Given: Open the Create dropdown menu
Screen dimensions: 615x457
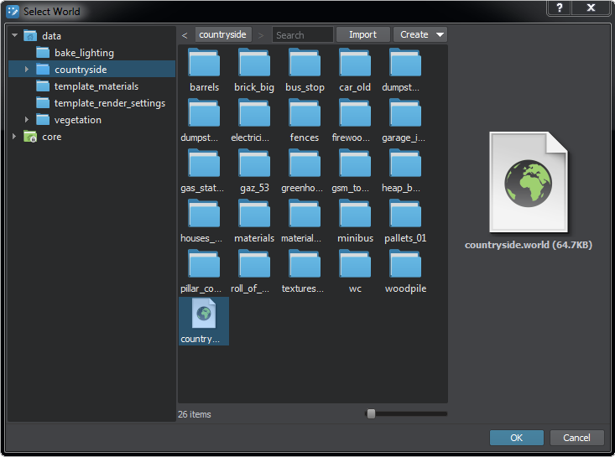Looking at the screenshot, I should coord(420,34).
